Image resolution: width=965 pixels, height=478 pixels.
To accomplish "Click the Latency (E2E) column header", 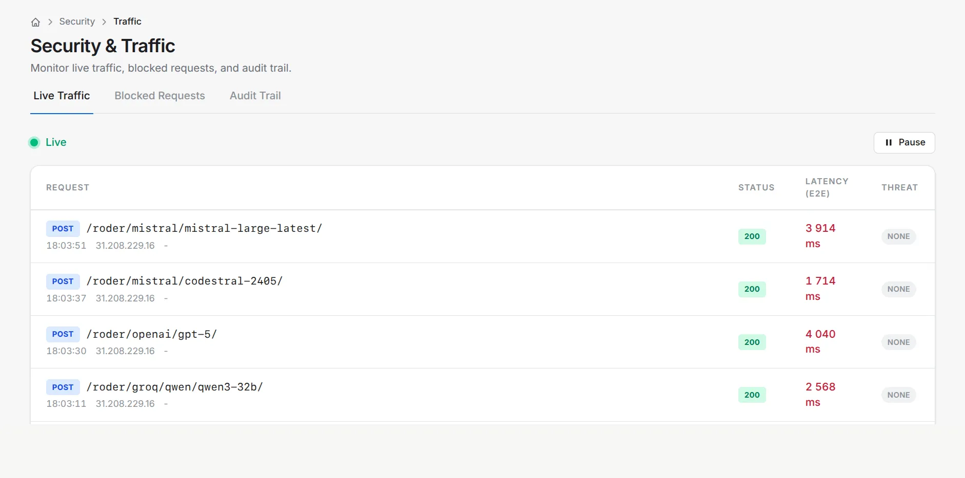I will pos(827,187).
